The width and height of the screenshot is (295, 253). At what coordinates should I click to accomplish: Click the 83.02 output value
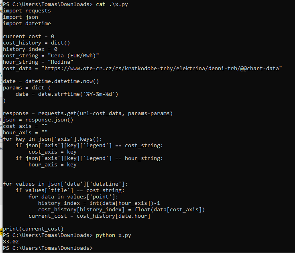tap(11, 242)
